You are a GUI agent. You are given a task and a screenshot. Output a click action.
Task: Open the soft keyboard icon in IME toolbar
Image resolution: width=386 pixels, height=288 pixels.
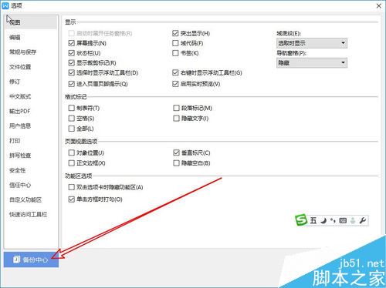tap(343, 220)
